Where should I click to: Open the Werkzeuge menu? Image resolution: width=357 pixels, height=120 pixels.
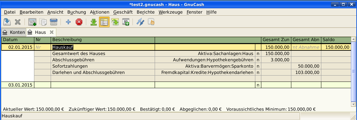pyautogui.click(x=171, y=12)
